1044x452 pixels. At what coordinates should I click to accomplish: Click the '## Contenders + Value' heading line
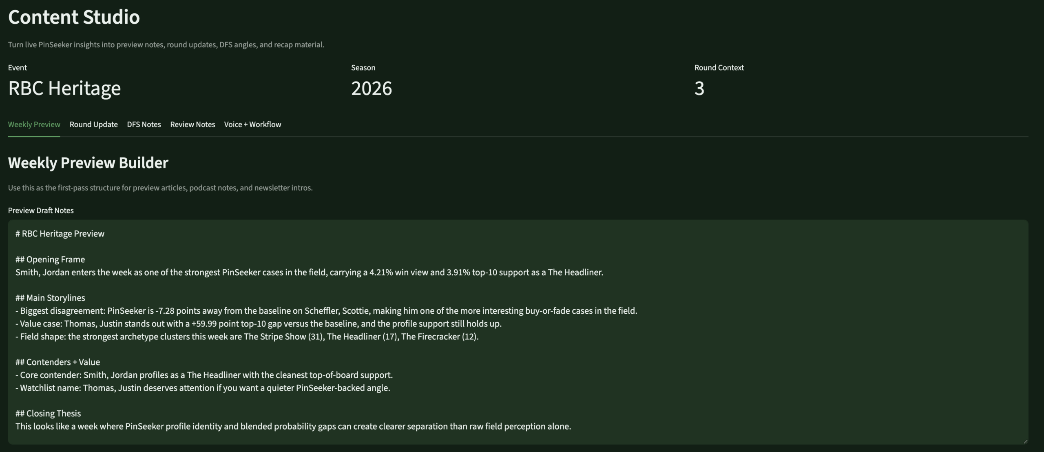tap(58, 362)
